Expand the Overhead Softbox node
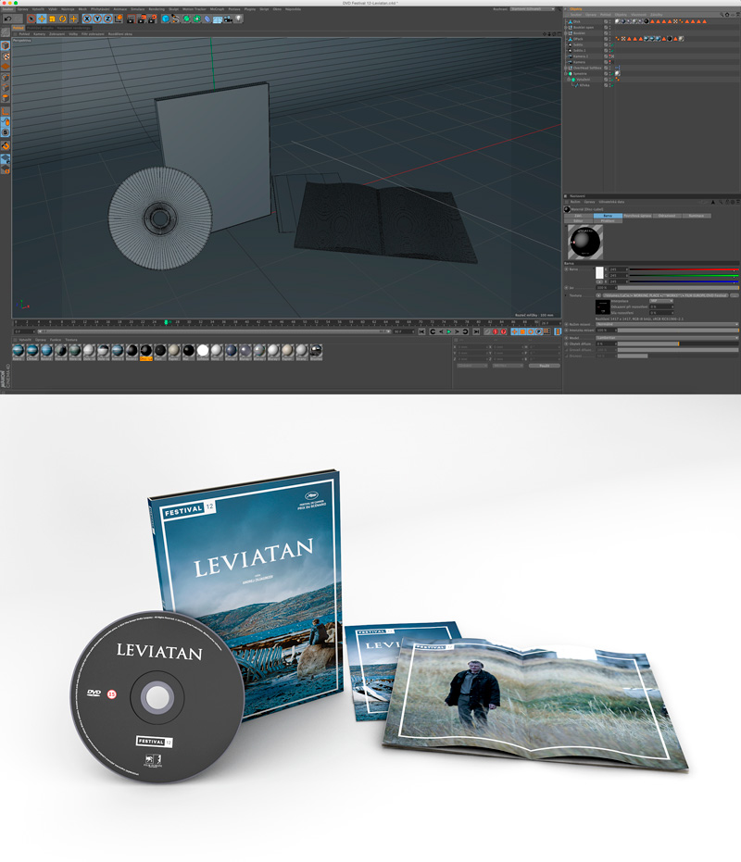 pos(566,68)
